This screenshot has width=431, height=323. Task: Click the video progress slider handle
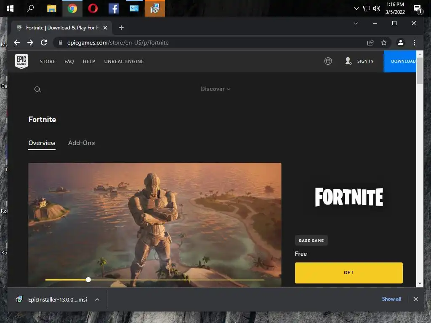click(88, 280)
